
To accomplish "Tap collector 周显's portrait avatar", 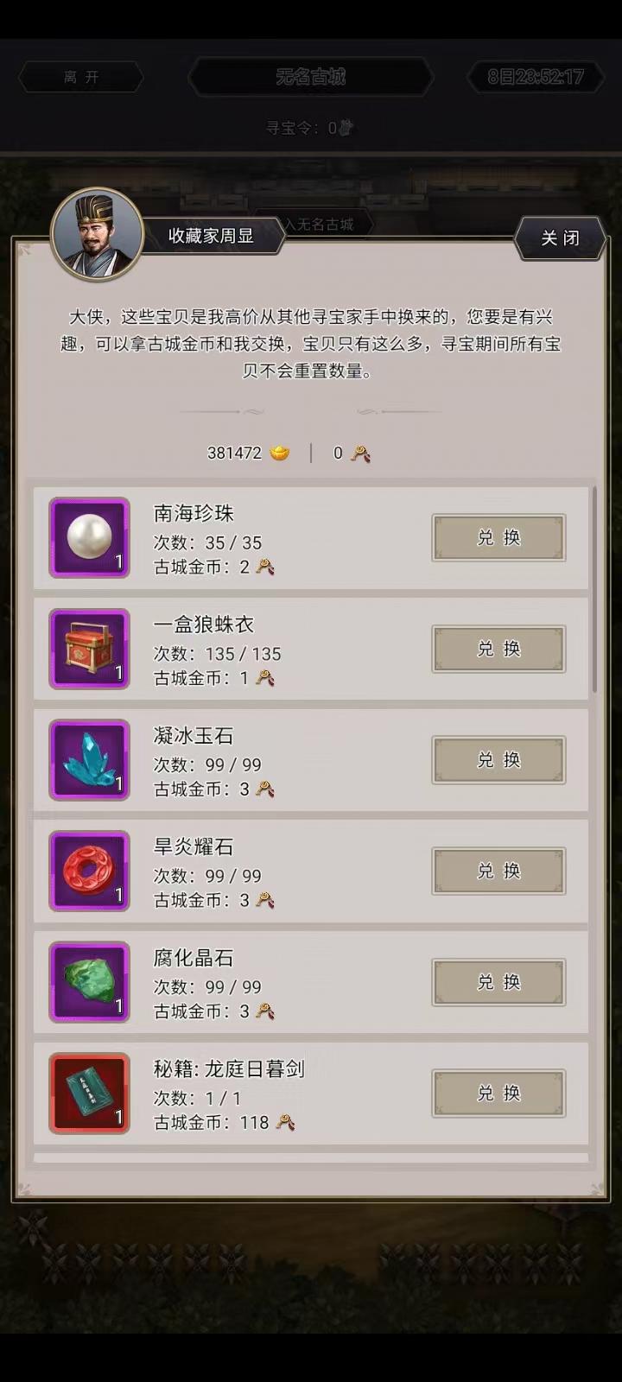I will [x=97, y=234].
